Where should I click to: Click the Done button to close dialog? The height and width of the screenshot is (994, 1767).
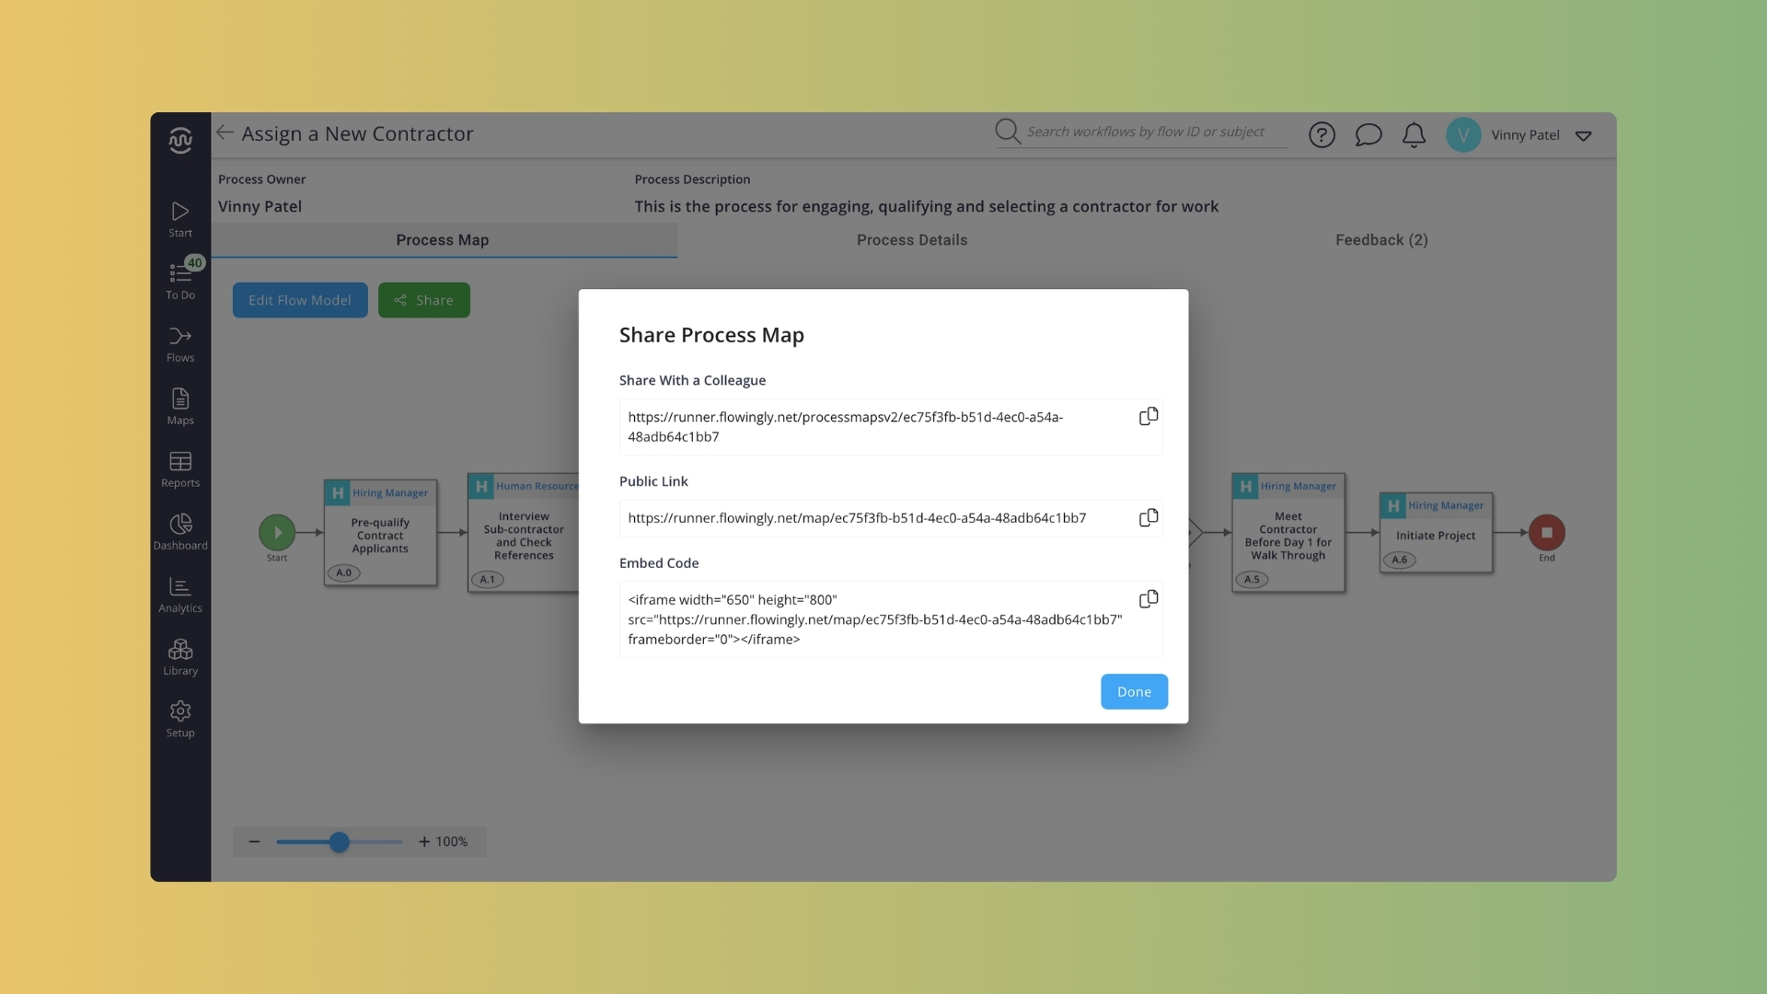1134,691
